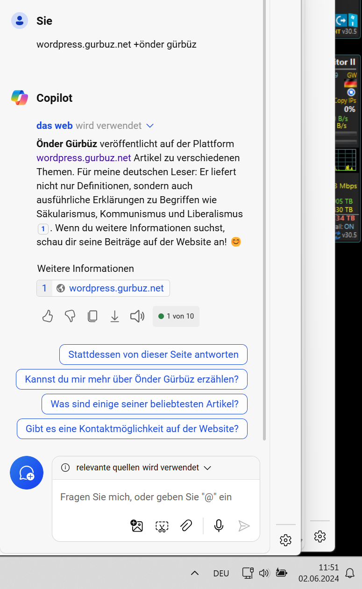Click the "1 von 10" response counter
The width and height of the screenshot is (362, 589).
coord(176,316)
